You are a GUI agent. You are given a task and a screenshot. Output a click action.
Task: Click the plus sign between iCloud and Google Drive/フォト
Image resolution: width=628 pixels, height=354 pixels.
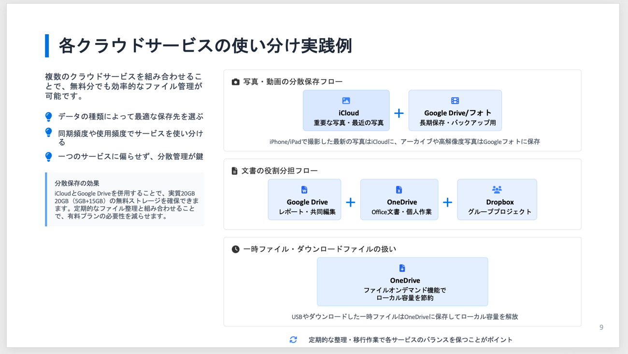[x=399, y=113]
